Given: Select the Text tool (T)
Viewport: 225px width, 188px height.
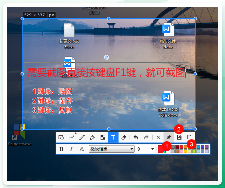Looking at the screenshot, I should click(113, 137).
